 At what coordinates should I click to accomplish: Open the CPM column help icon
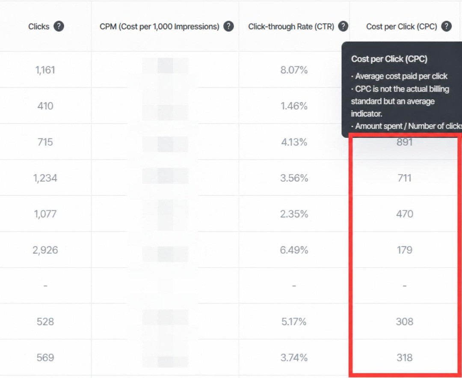[228, 27]
